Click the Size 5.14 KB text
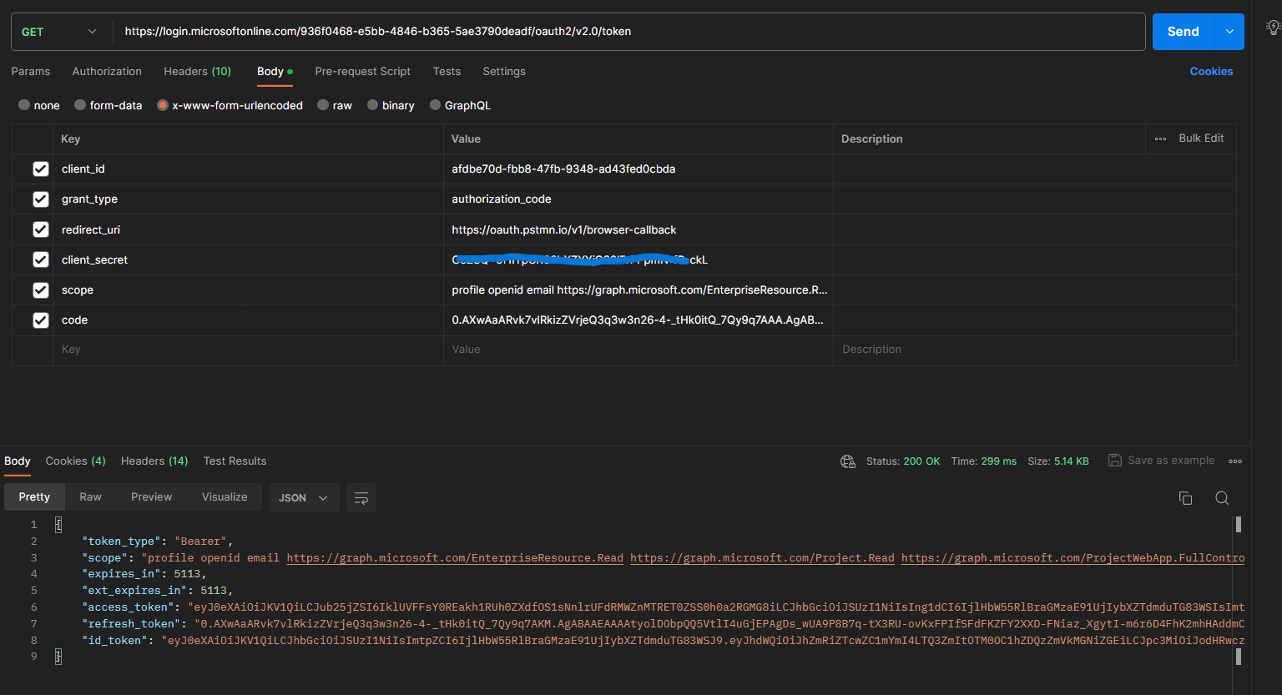 [1058, 461]
